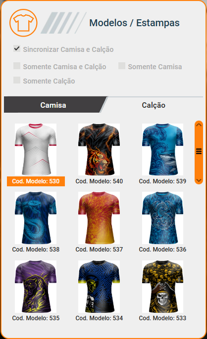Uncheck Sincronizar Camisa e Calção checkbox
This screenshot has width=207, height=339.
point(17,48)
